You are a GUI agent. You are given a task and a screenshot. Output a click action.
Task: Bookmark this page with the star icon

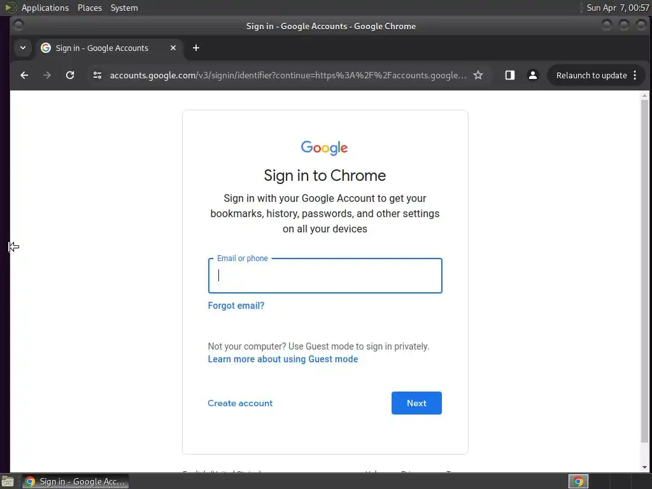[478, 75]
